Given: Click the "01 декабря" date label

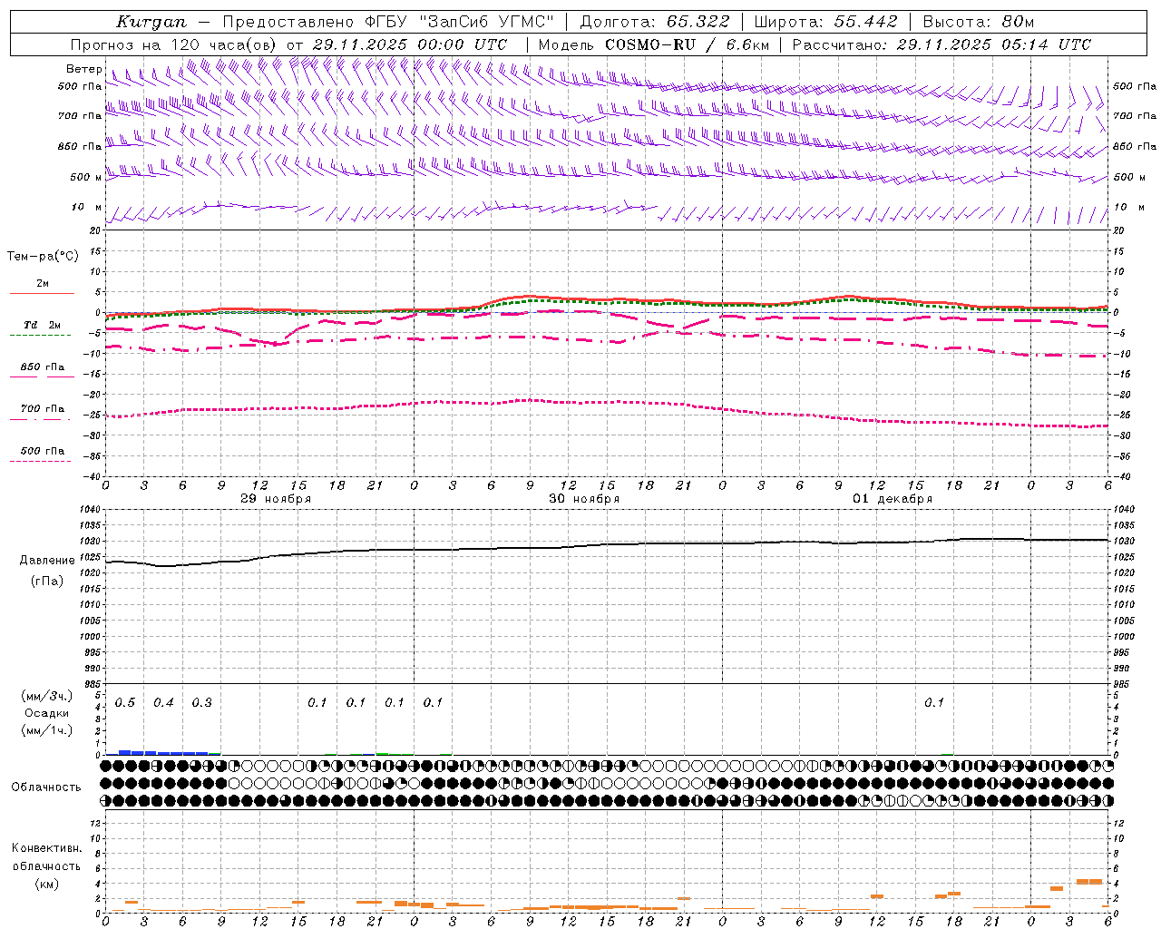Looking at the screenshot, I should click(x=893, y=499).
